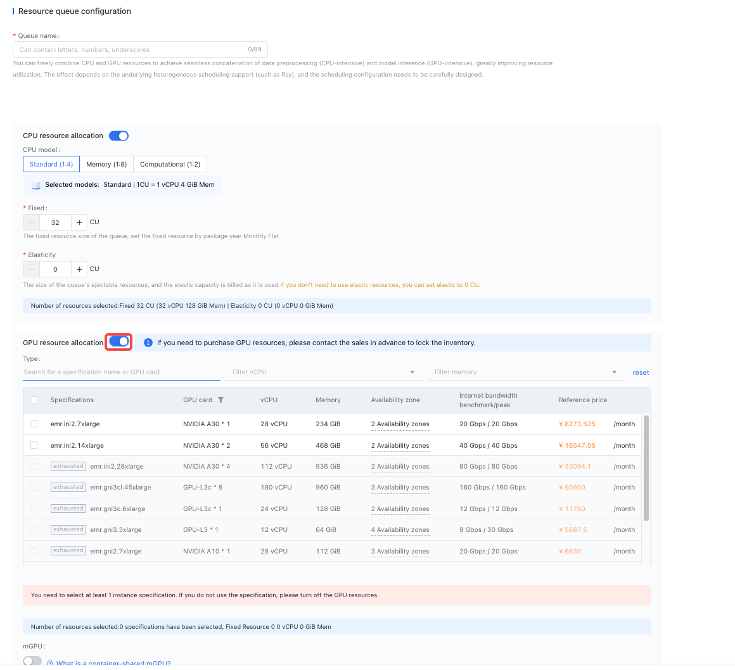This screenshot has width=735, height=670.
Task: Focus the specification name or GPU card search box
Action: tap(122, 372)
